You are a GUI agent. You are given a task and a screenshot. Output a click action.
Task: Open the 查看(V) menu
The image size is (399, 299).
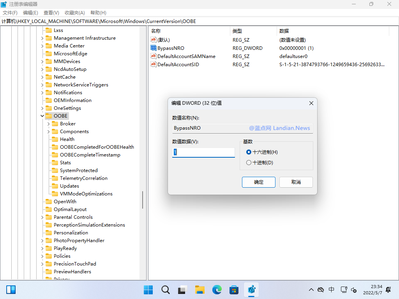pyautogui.click(x=51, y=13)
